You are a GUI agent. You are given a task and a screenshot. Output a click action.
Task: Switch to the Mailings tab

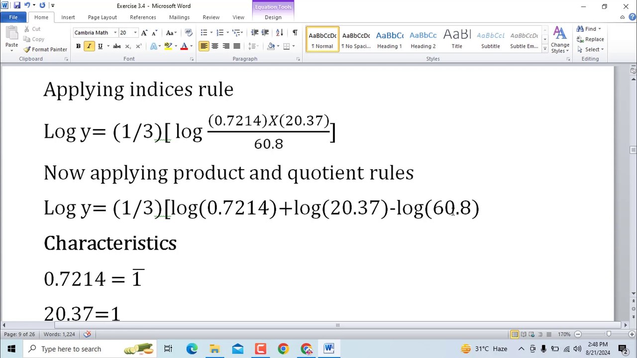pos(179,17)
